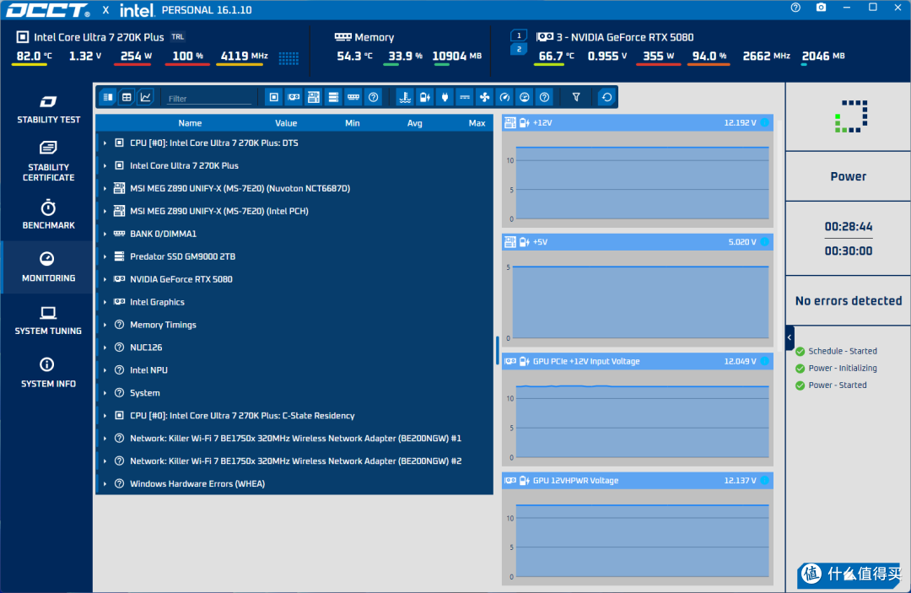Toggle GPU PCIe +12V Input Voltage graph dot
The image size is (911, 593).
(764, 361)
